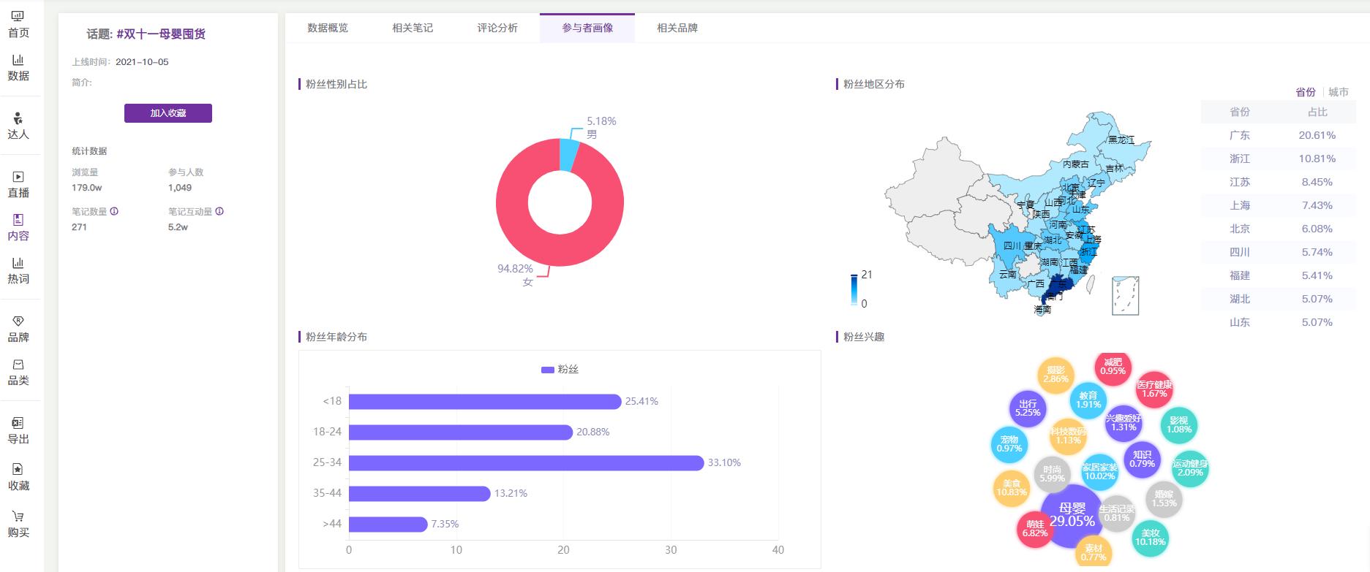The image size is (1370, 572).
Task: Open the 品牌 brand diamond icon
Action: (18, 321)
